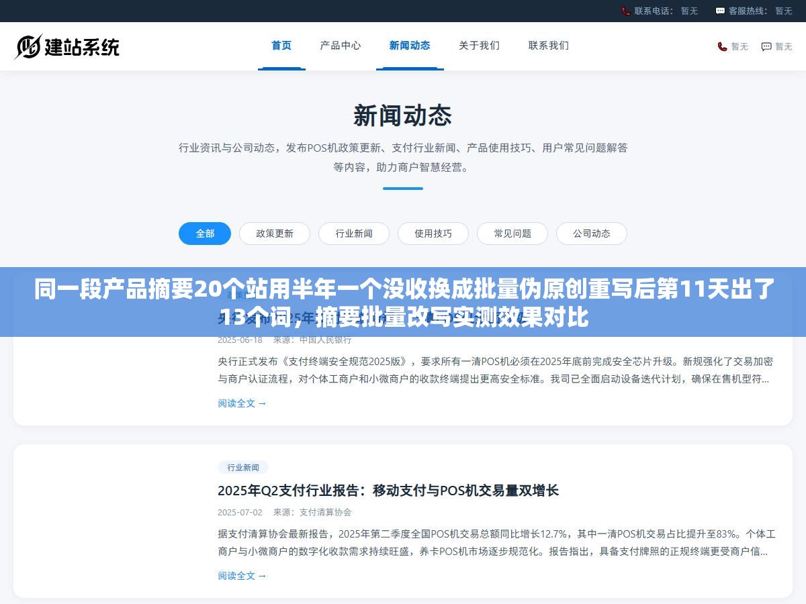Open the 产品中心 nav tab

click(341, 46)
